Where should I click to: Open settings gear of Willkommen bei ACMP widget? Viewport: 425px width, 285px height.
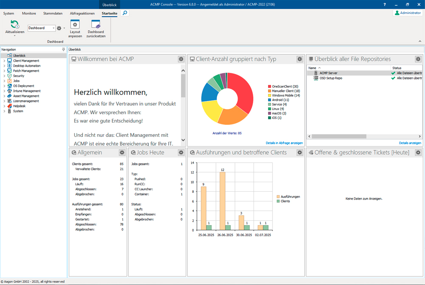point(181,59)
